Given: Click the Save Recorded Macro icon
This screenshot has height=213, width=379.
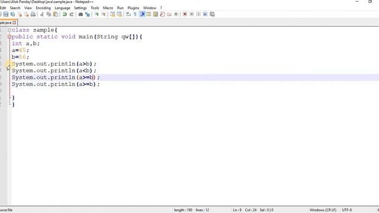Looking at the screenshot, I should coord(212,14).
